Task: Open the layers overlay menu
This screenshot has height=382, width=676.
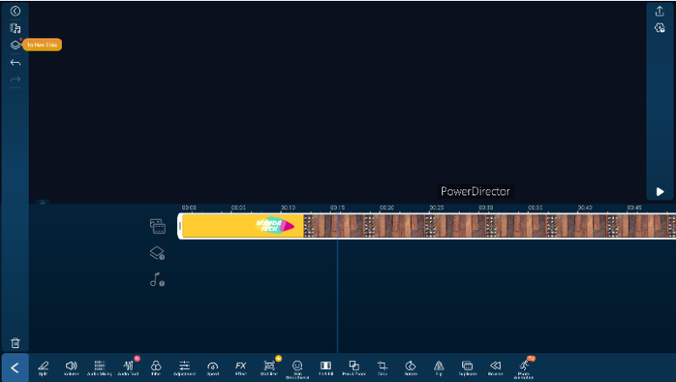Action: click(x=15, y=44)
